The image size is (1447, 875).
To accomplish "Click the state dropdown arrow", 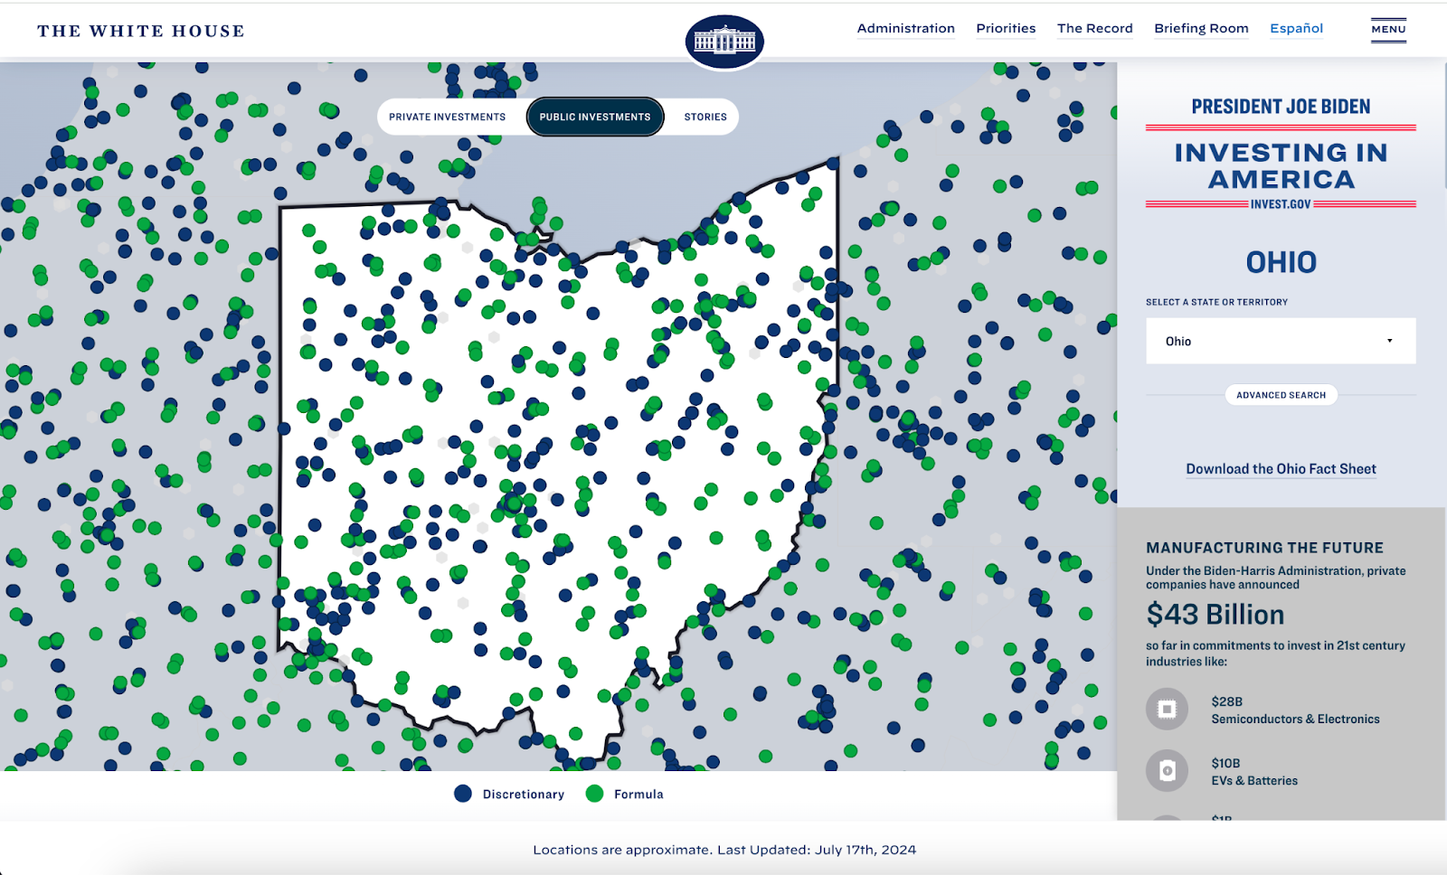I will [x=1390, y=341].
